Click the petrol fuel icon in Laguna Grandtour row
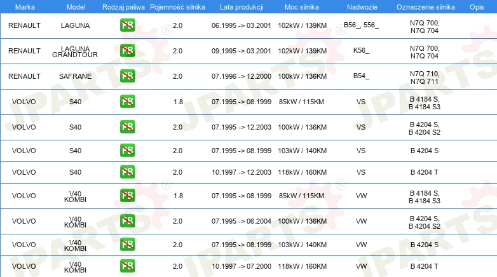Screen dimensions: 497x277 point(127,50)
